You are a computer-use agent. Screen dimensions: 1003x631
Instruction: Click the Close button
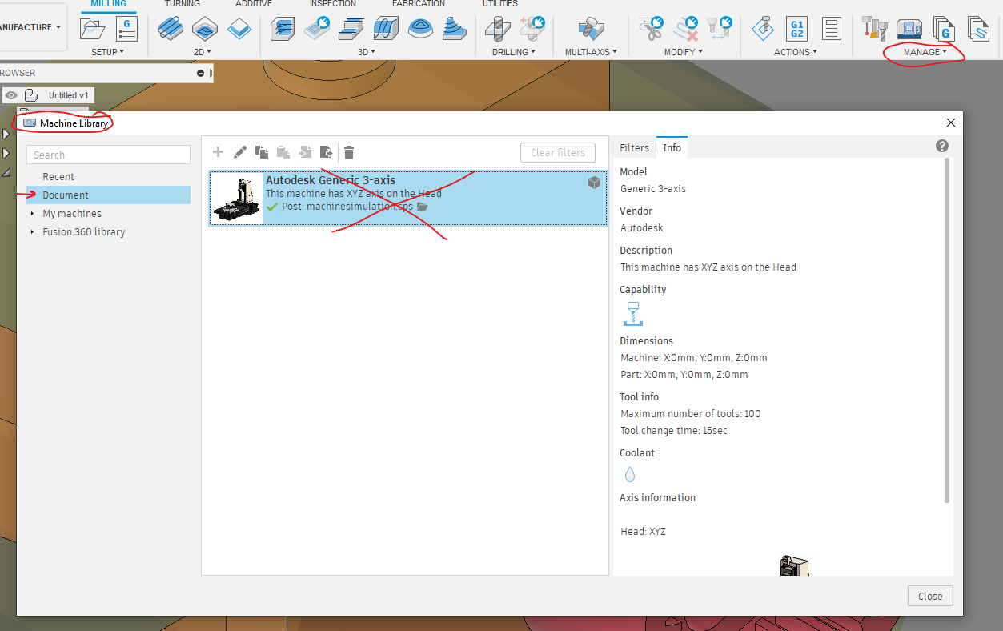point(930,596)
